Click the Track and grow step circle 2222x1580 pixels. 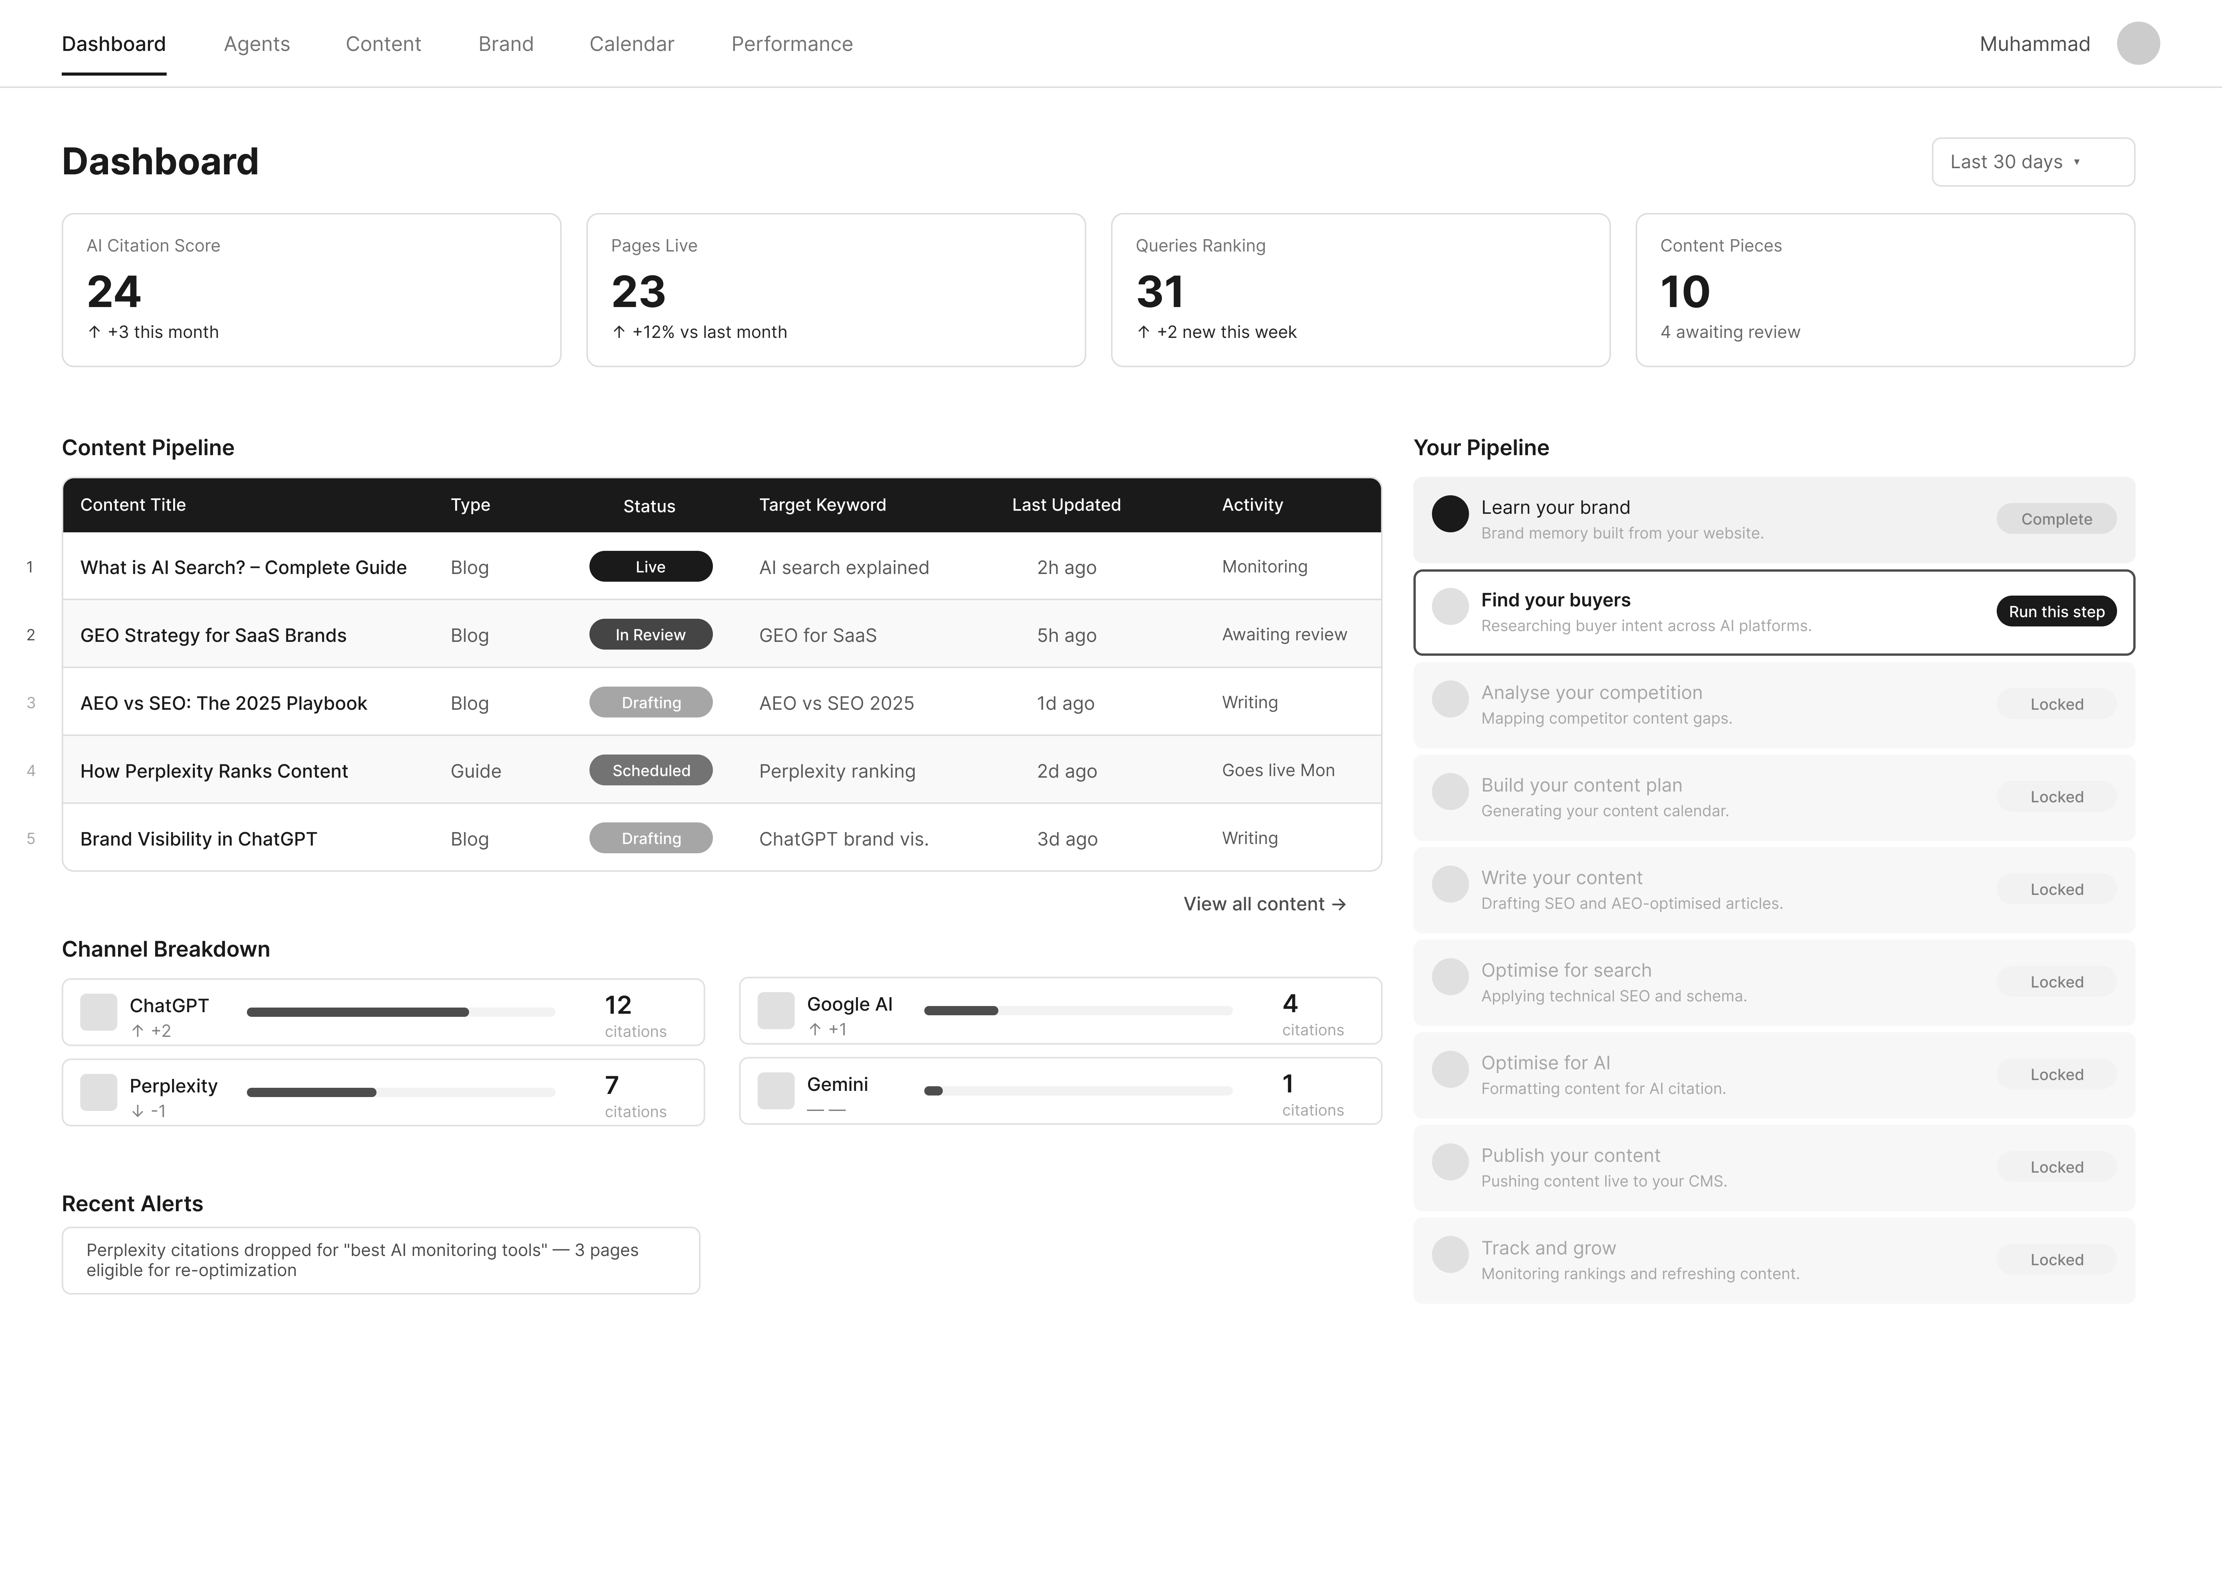pyautogui.click(x=1450, y=1254)
